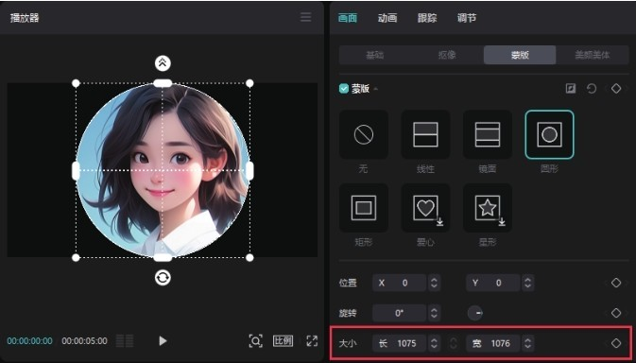Open the 美颜美体 sub-tab

593,55
